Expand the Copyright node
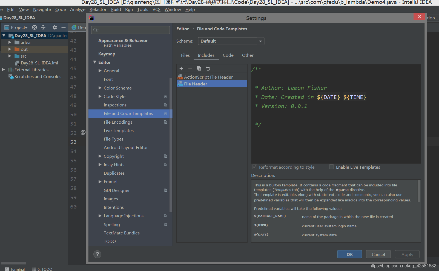Image resolution: width=439 pixels, height=271 pixels. click(100, 156)
